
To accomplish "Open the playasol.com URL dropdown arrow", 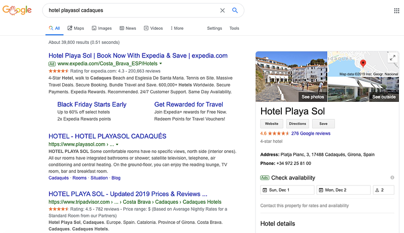I will pos(117,145).
